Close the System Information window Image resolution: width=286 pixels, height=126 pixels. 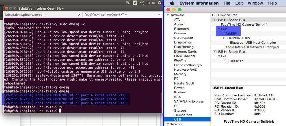pyautogui.click(x=168, y=10)
